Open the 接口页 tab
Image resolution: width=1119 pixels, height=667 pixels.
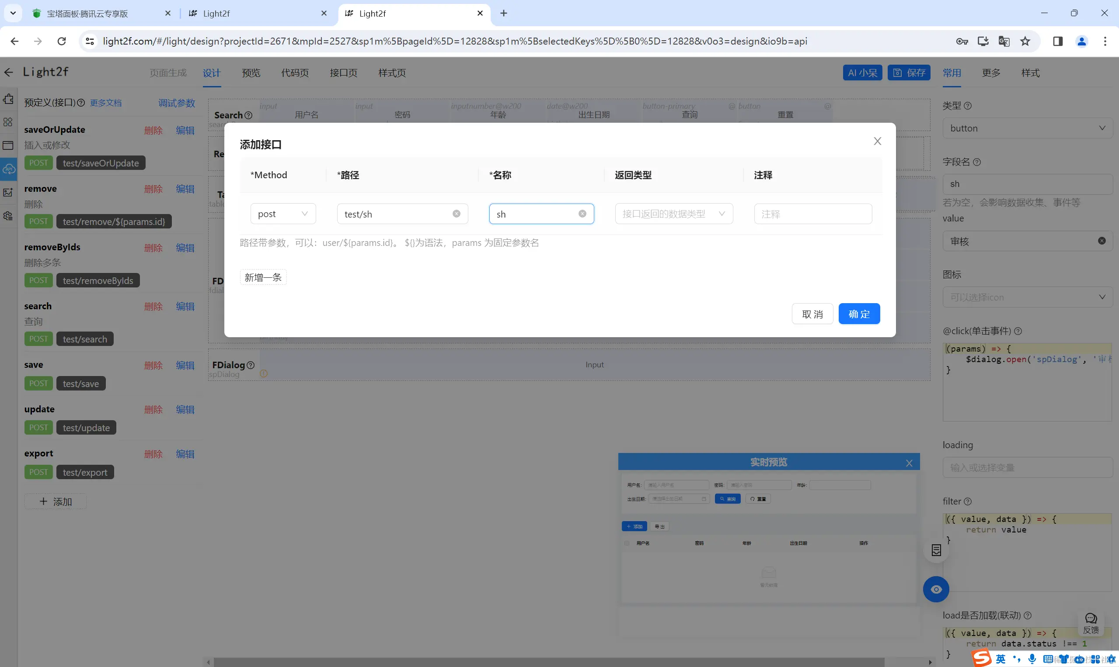pyautogui.click(x=343, y=73)
